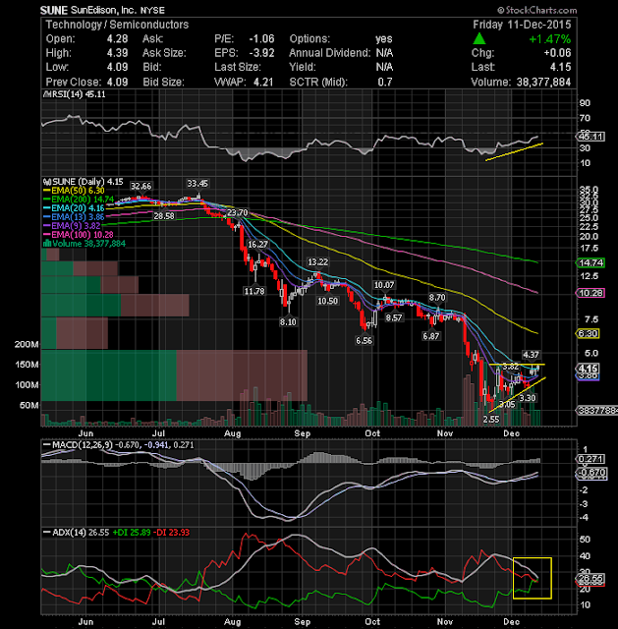Screen dimensions: 618x629
Task: Click the 0.271 MACD histogram value tag
Action: (x=591, y=459)
